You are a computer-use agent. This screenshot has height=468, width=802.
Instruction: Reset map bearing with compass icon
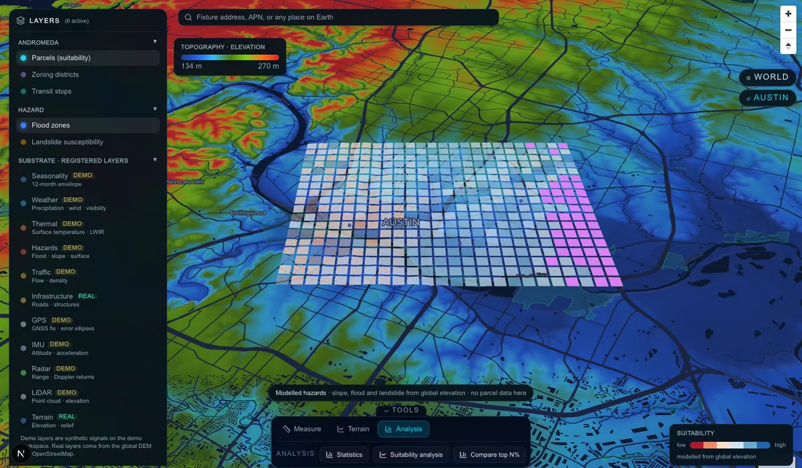click(789, 45)
